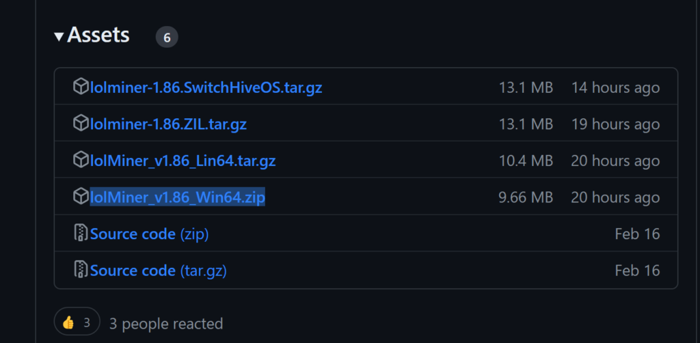Screen dimensions: 700x343
Task: Click zip file icon beside Source code (zip)
Action: (81, 234)
